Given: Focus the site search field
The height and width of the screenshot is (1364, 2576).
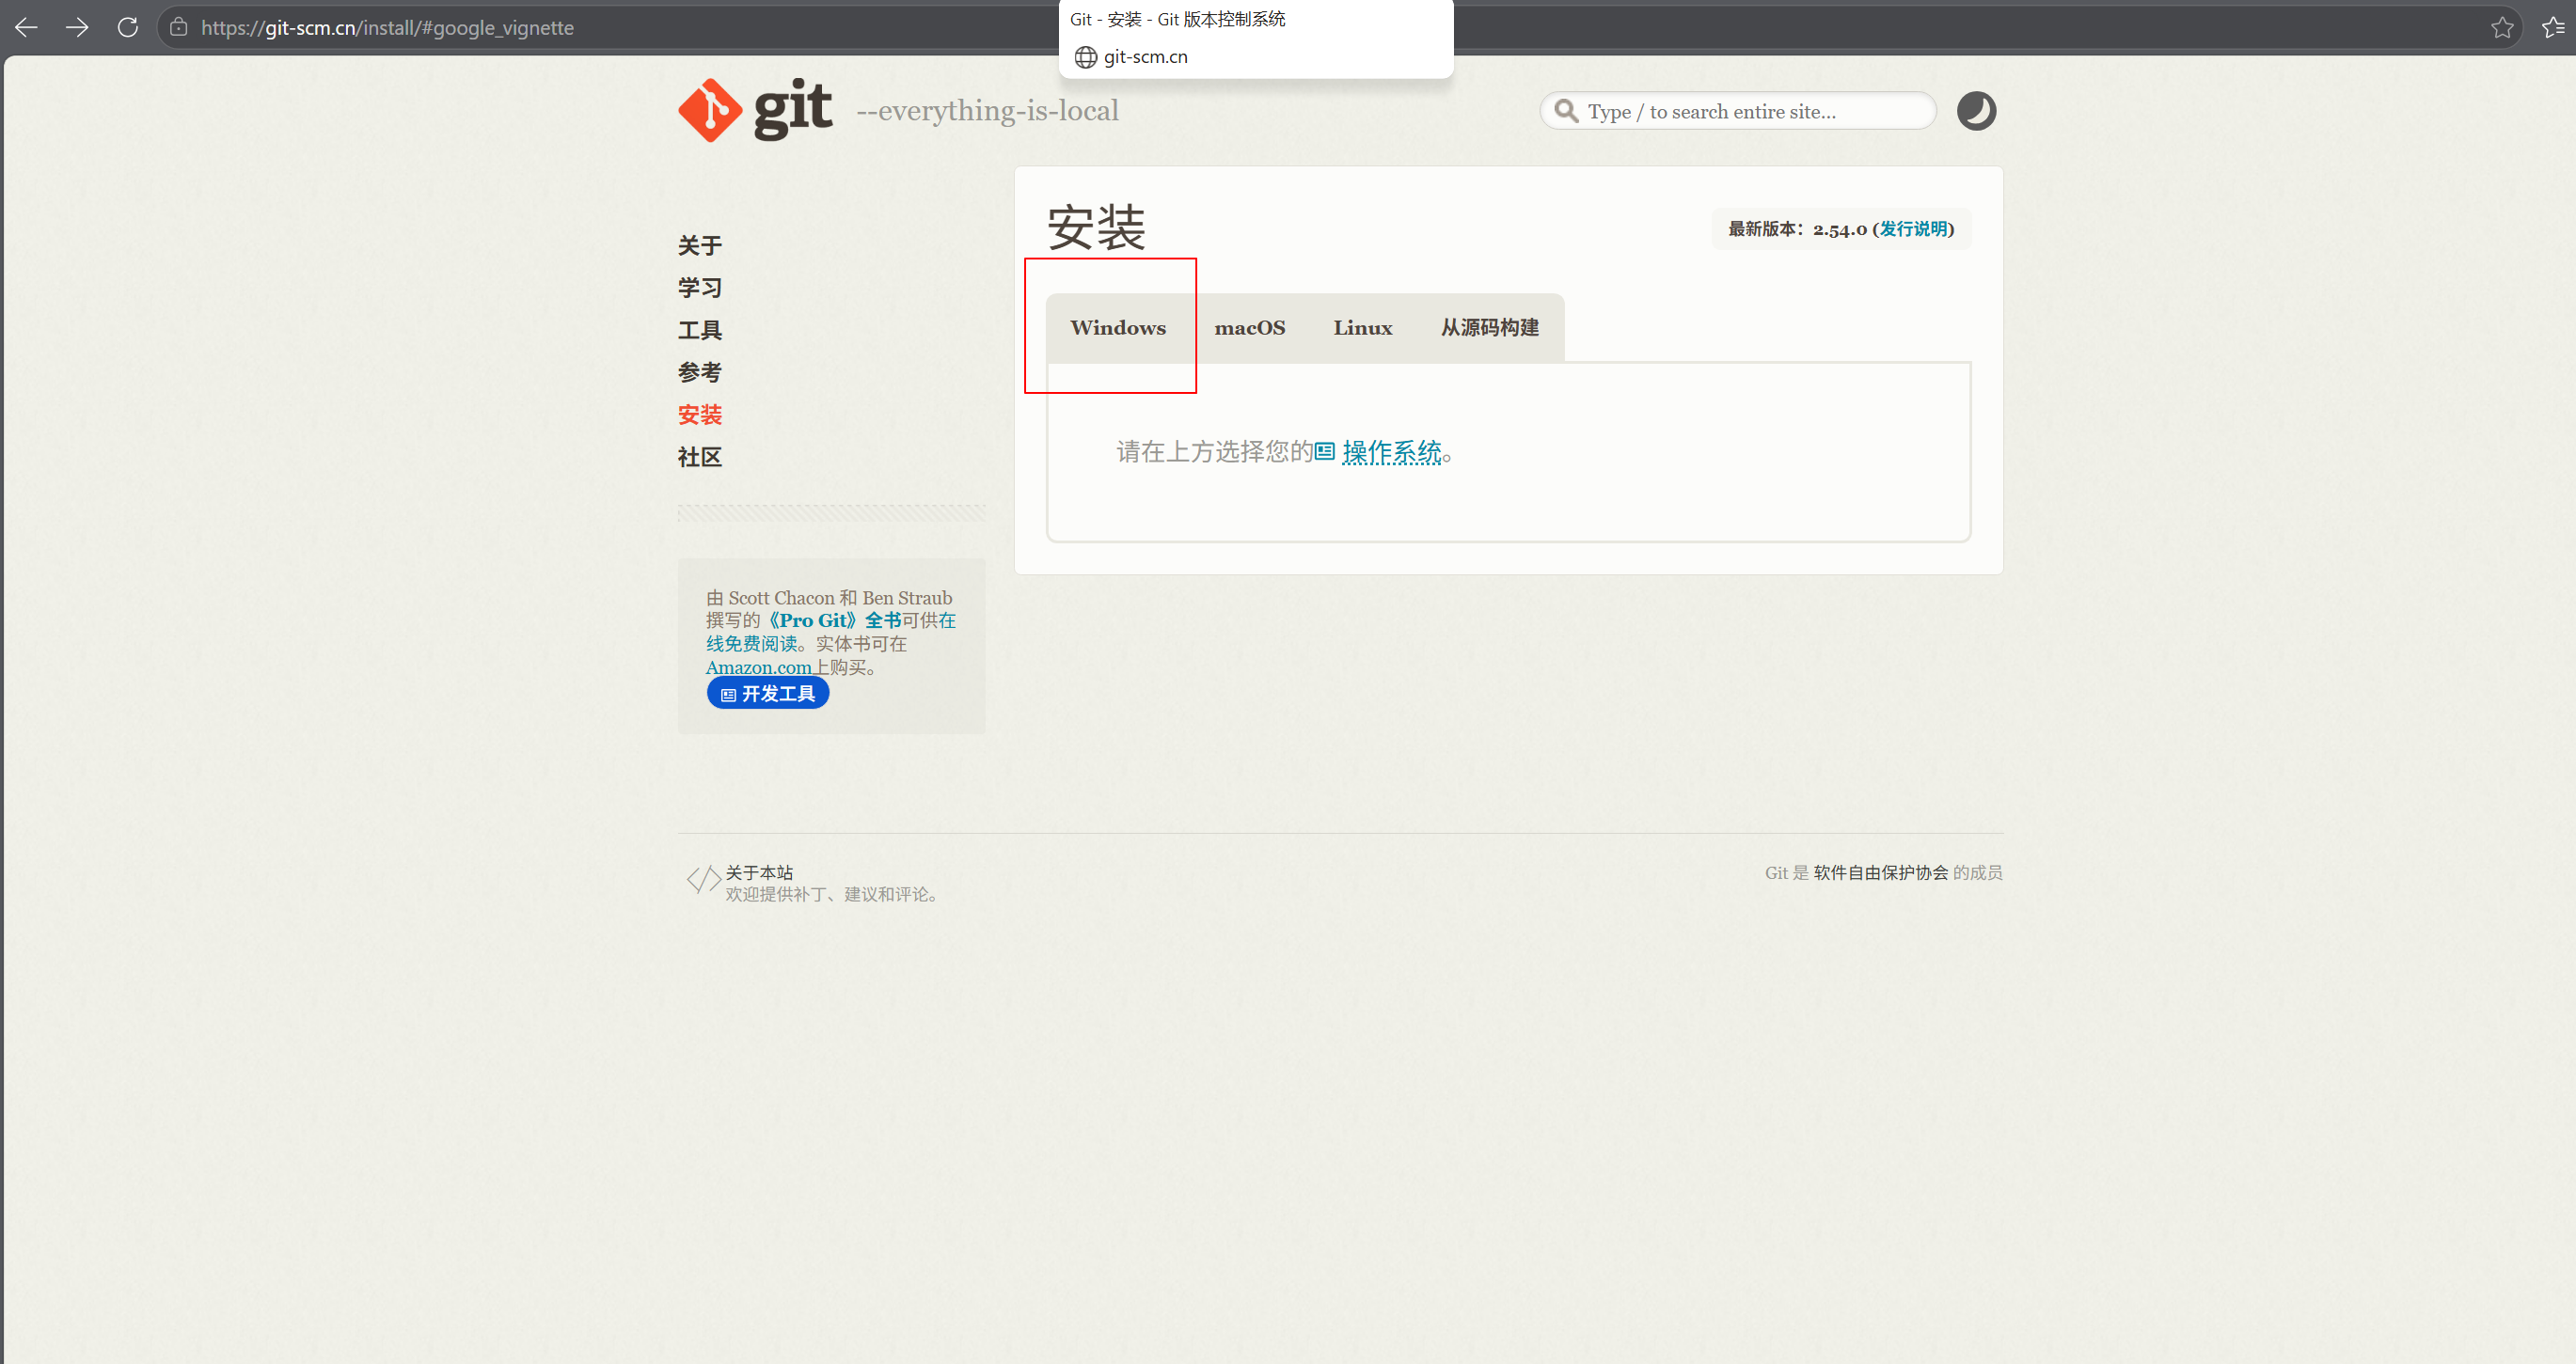Looking at the screenshot, I should (1738, 111).
